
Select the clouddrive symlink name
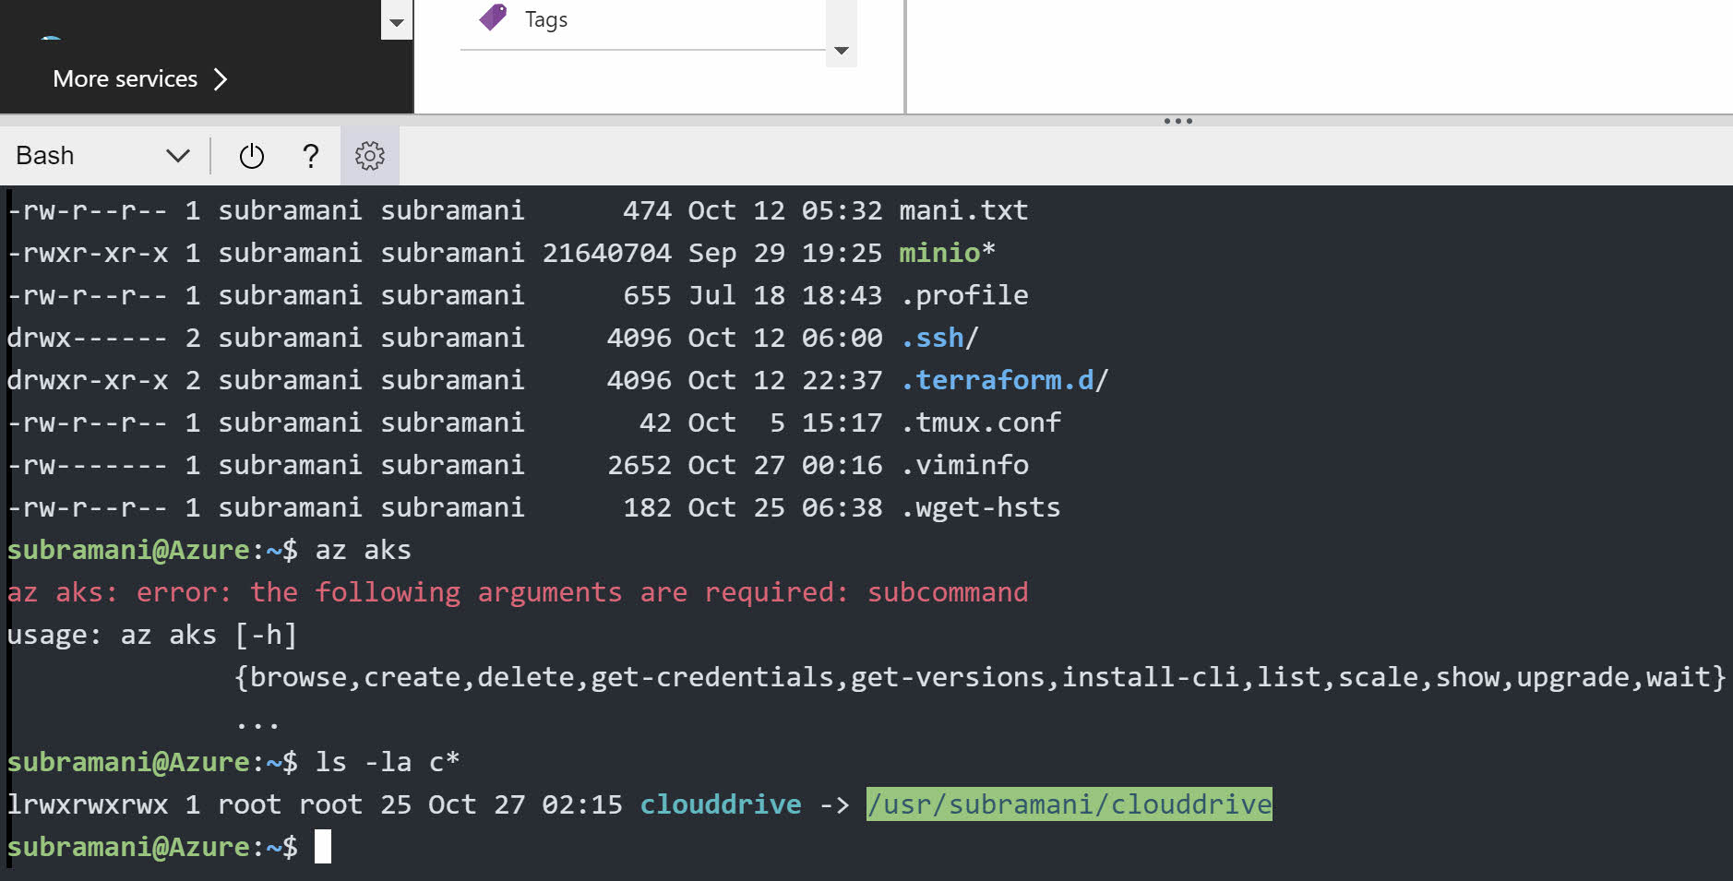click(720, 804)
